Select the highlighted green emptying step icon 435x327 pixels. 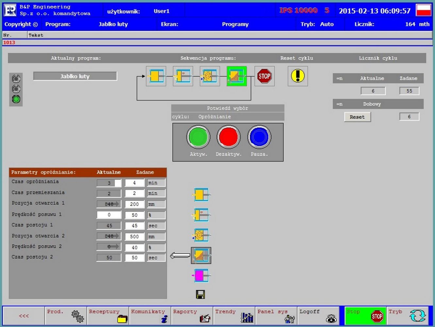pyautogui.click(x=237, y=76)
